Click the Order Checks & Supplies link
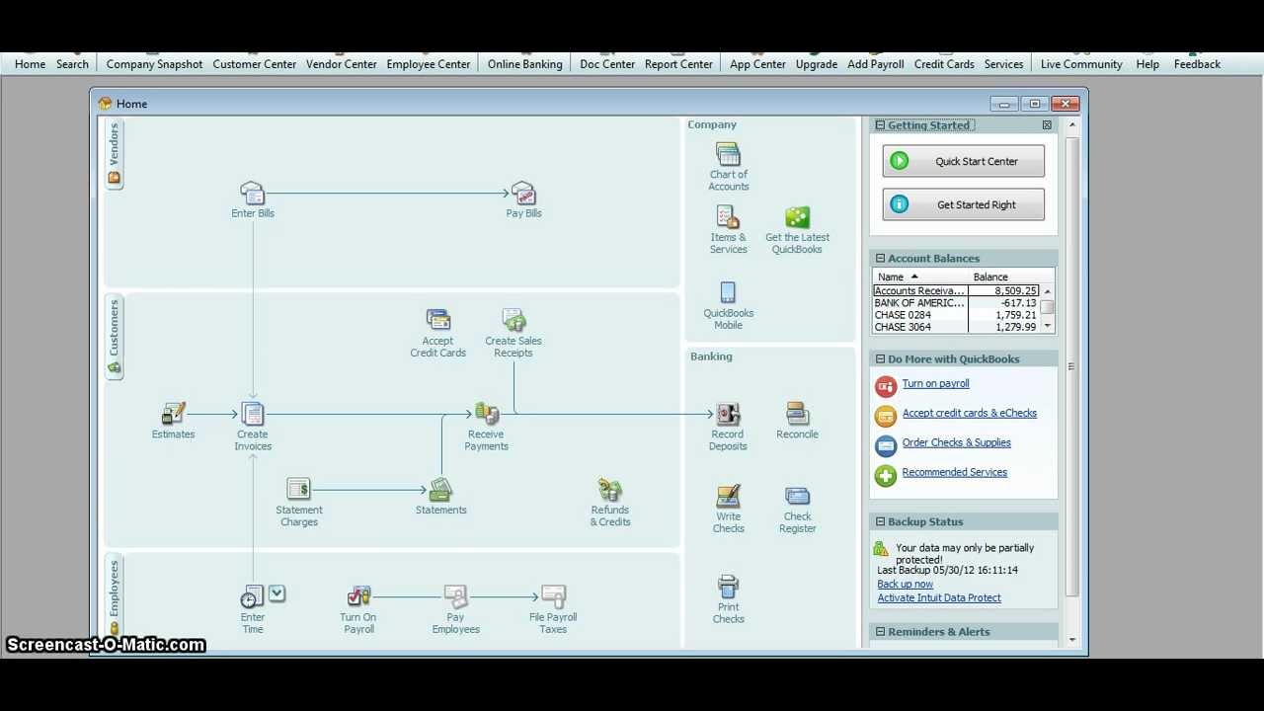The width and height of the screenshot is (1264, 711). (x=957, y=442)
